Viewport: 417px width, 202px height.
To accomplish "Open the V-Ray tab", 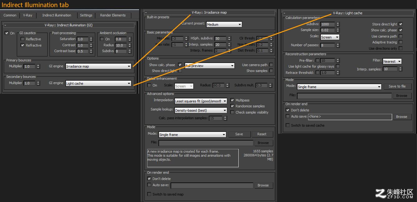I will (28, 15).
